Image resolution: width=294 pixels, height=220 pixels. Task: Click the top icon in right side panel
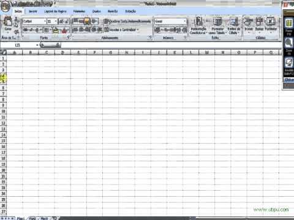(289, 24)
